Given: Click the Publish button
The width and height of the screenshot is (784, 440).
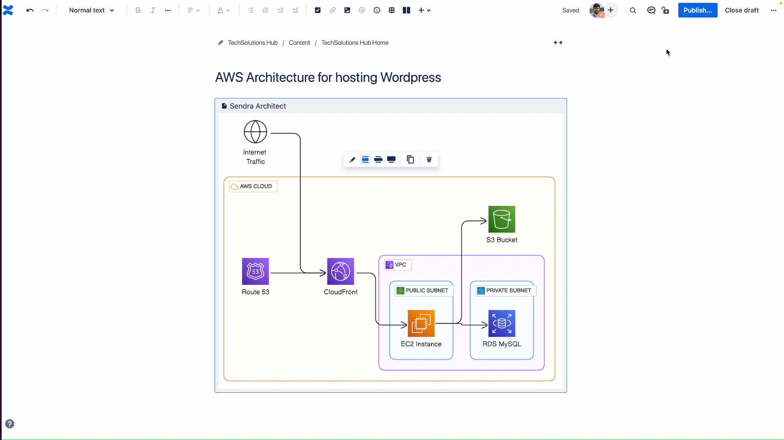Looking at the screenshot, I should [697, 10].
